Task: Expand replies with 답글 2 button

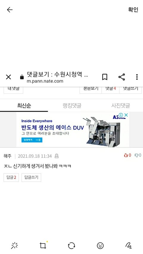Action: click(x=11, y=177)
